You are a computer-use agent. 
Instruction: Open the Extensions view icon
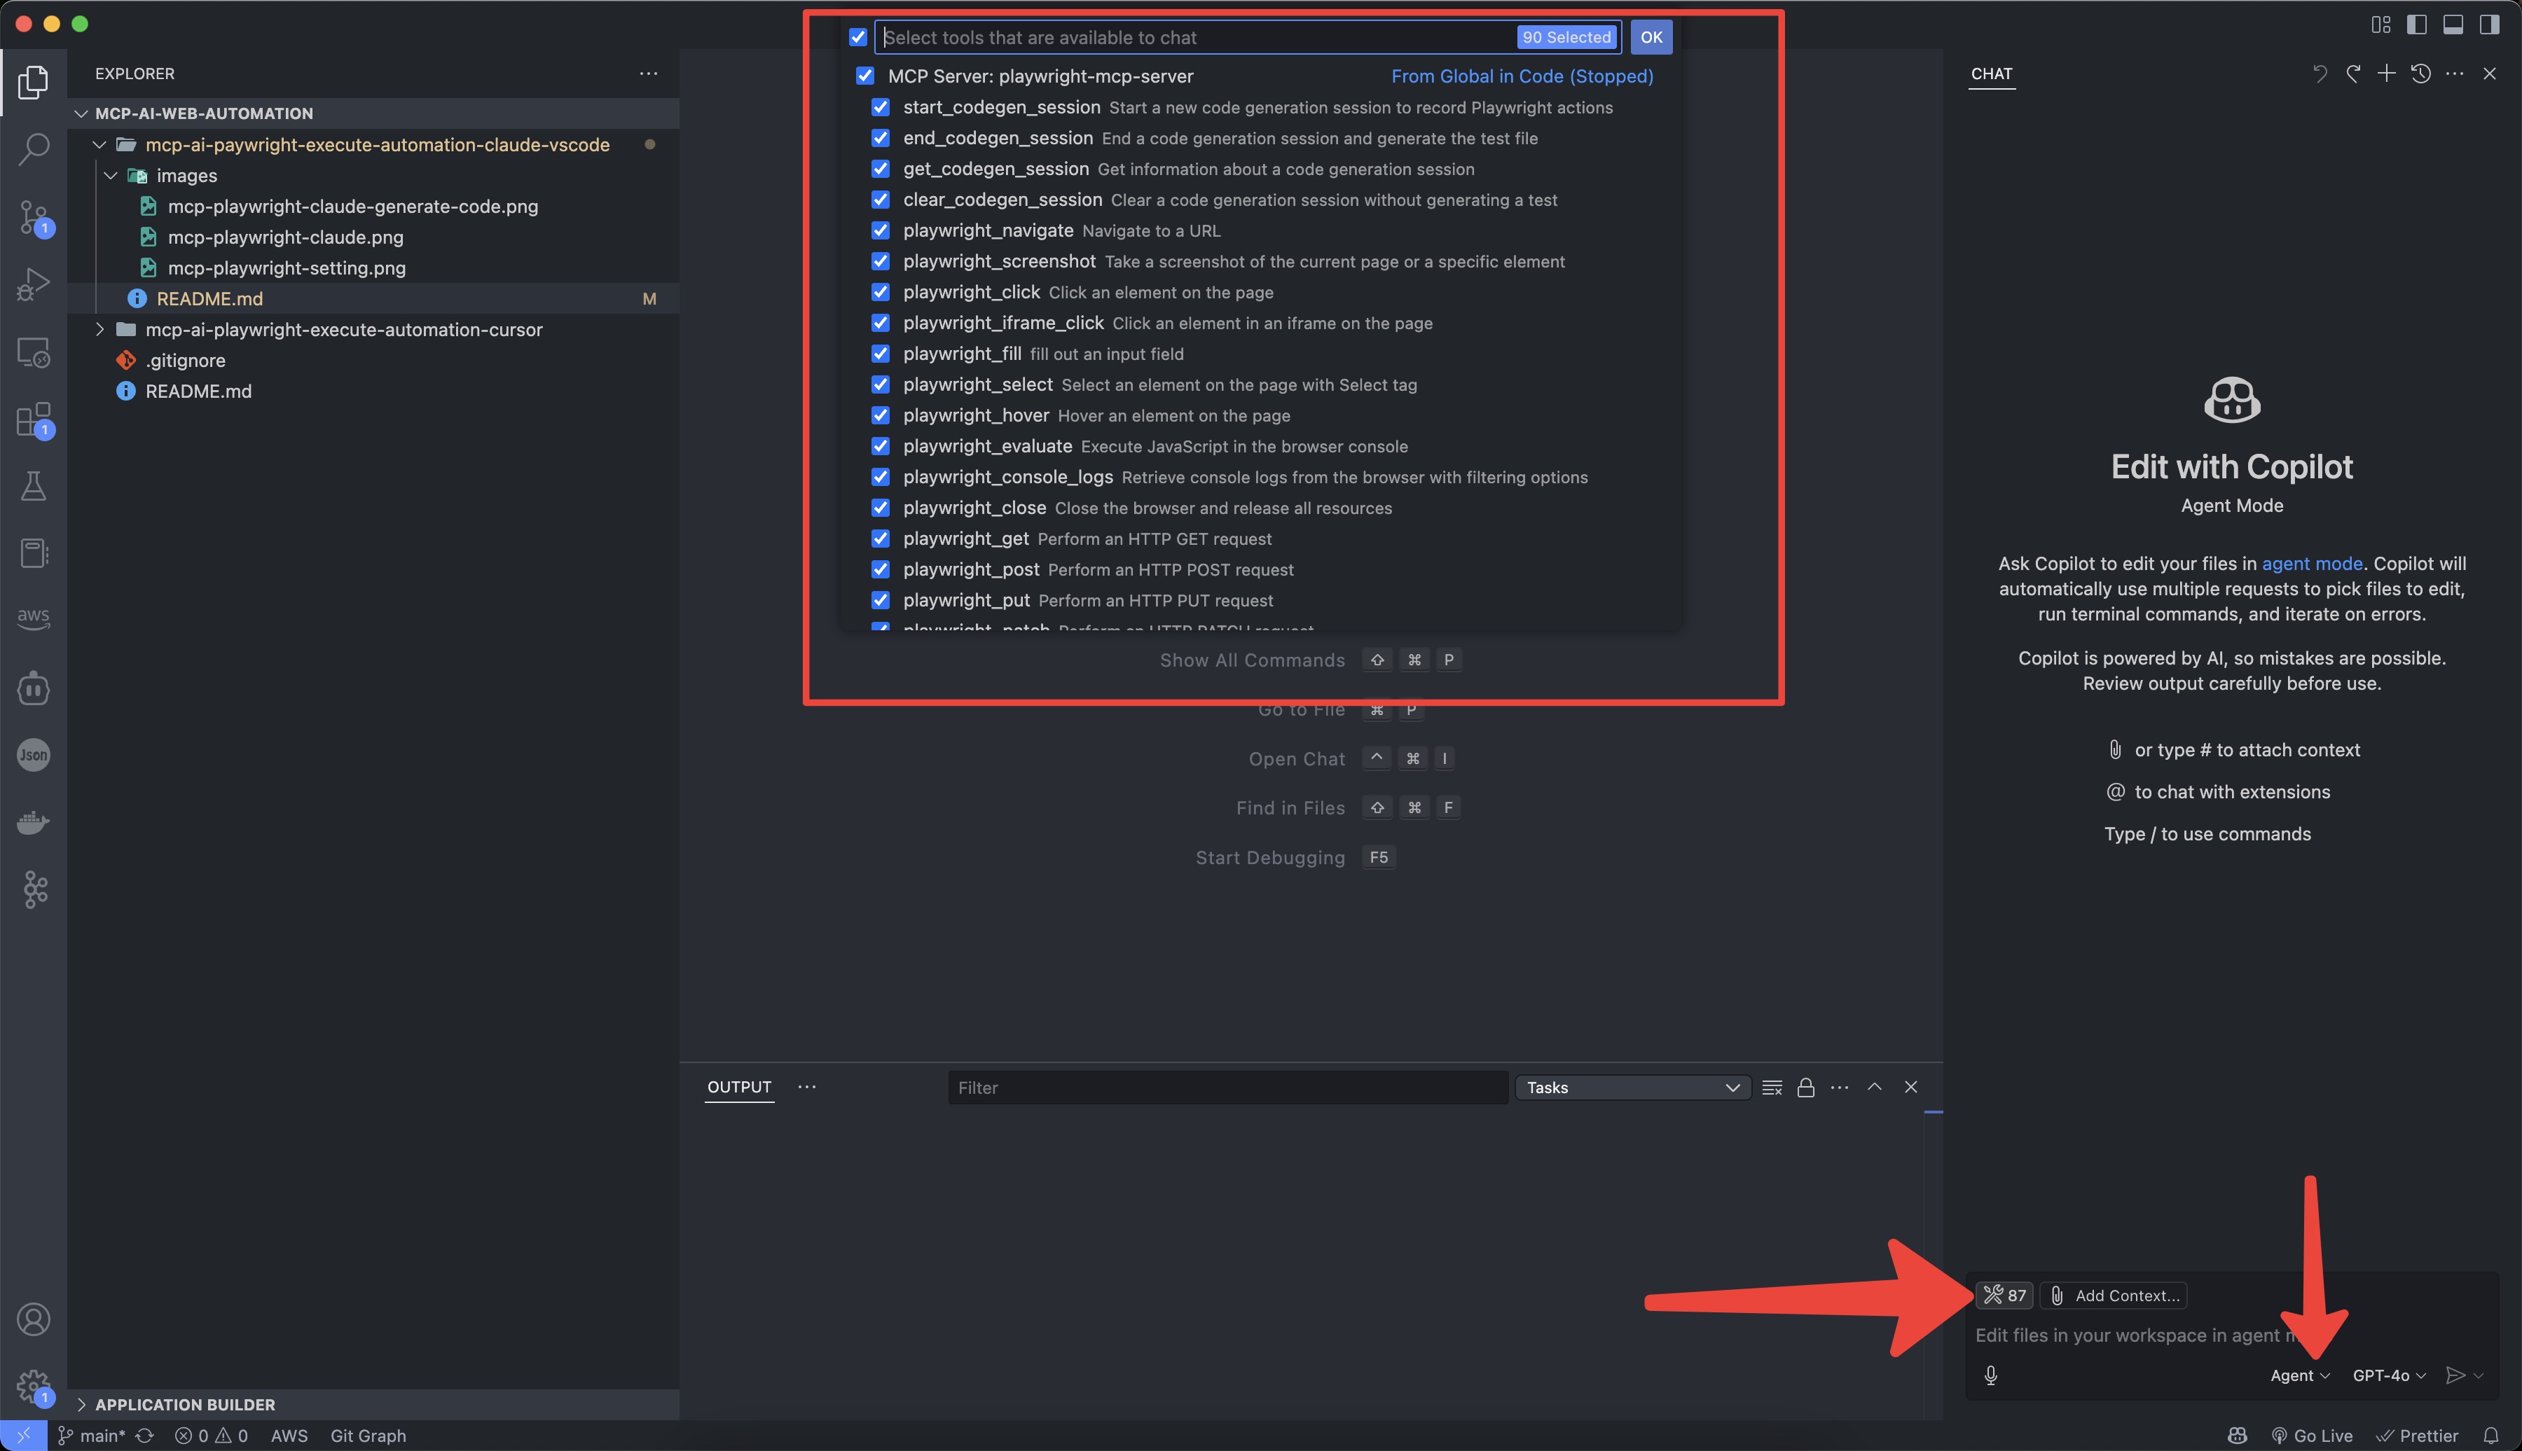point(33,419)
